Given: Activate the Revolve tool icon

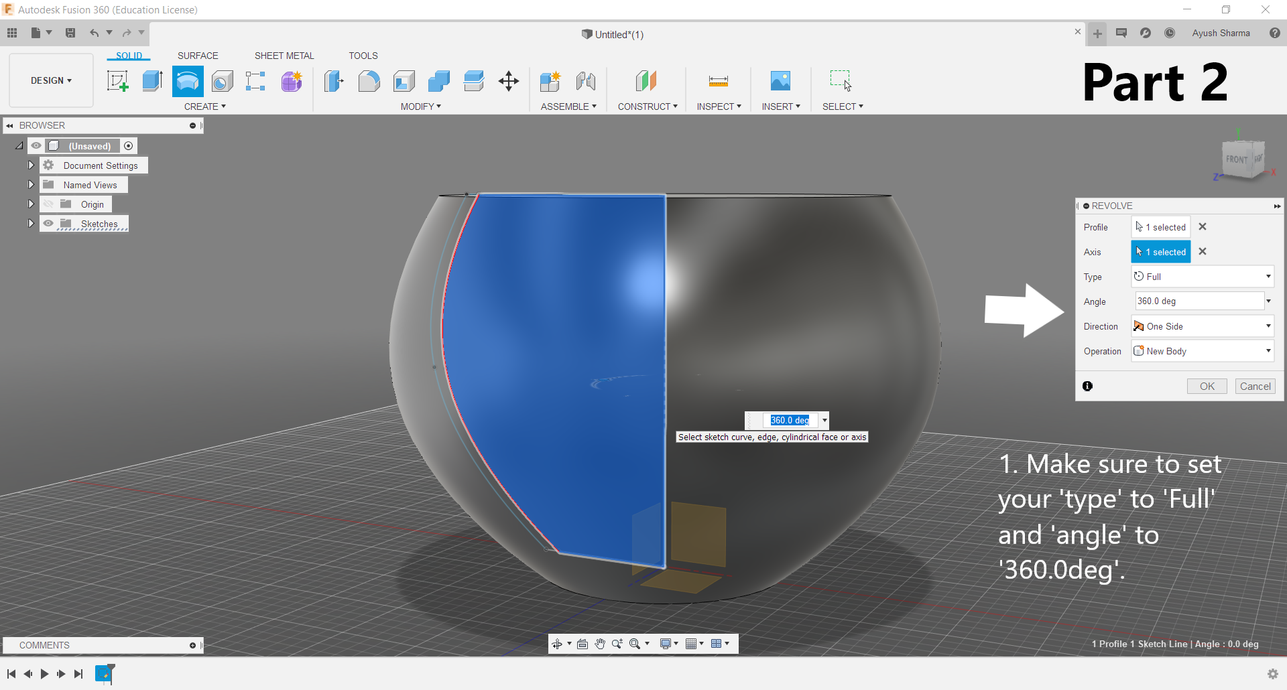Looking at the screenshot, I should pyautogui.click(x=188, y=81).
